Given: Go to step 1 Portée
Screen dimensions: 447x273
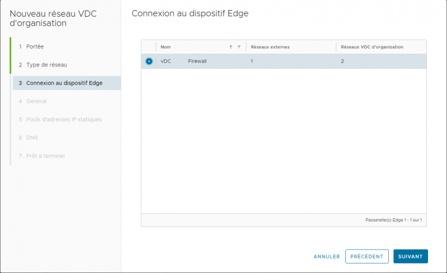Looking at the screenshot, I should click(x=31, y=46).
